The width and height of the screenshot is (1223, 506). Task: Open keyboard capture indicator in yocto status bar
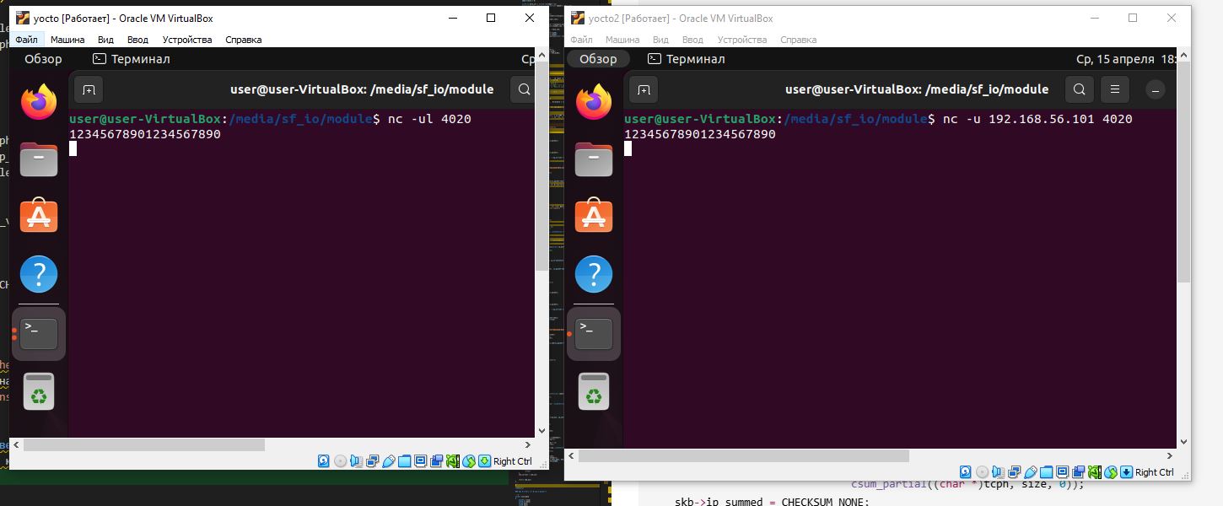[484, 461]
